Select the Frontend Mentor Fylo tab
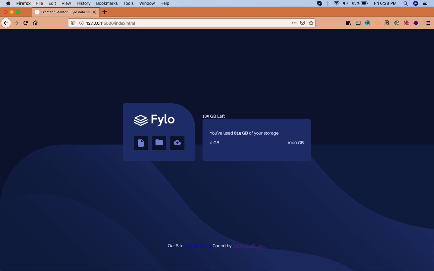Viewport: 434px width, 271px height. (x=66, y=12)
